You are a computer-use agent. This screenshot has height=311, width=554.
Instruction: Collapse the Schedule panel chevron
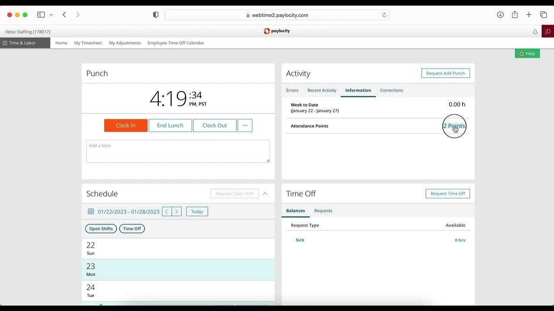click(265, 194)
